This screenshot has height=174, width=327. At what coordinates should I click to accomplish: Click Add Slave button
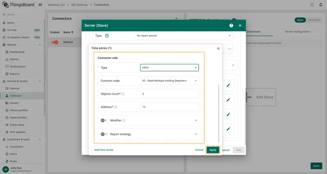pyautogui.click(x=260, y=97)
